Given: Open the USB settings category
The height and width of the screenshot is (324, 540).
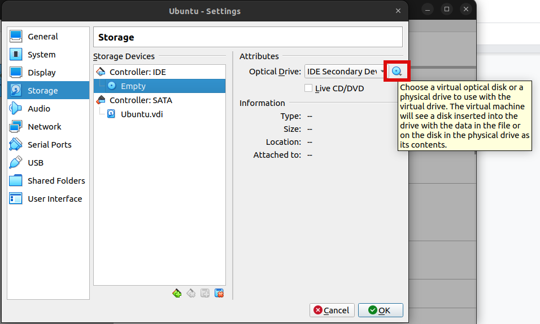Looking at the screenshot, I should pos(48,162).
